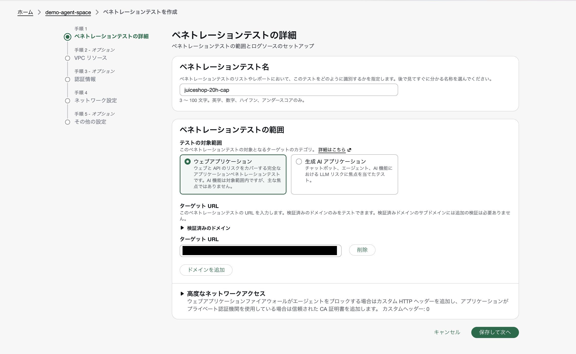This screenshot has height=354, width=576.
Task: Open the demo-agent-space breadcrumb link
Action: [x=68, y=12]
